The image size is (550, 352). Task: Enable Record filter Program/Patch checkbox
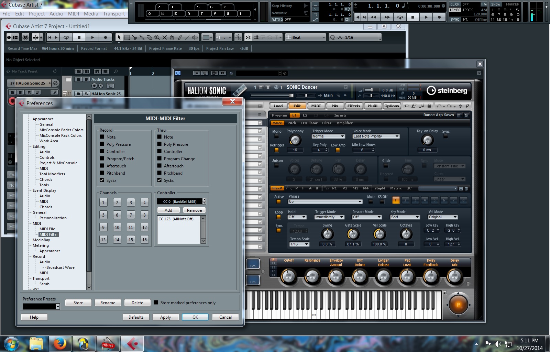102,158
